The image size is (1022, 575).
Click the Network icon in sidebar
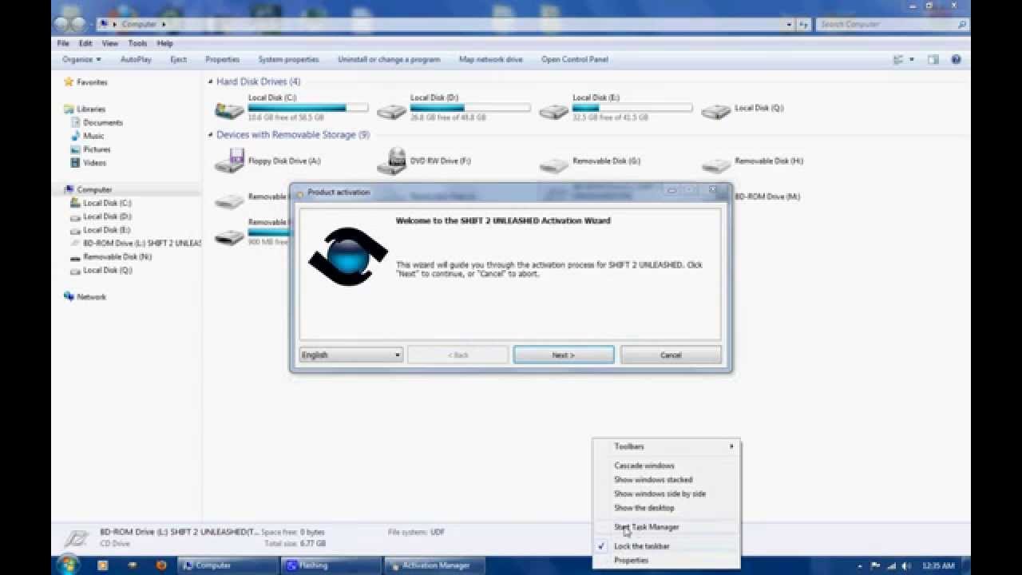69,296
